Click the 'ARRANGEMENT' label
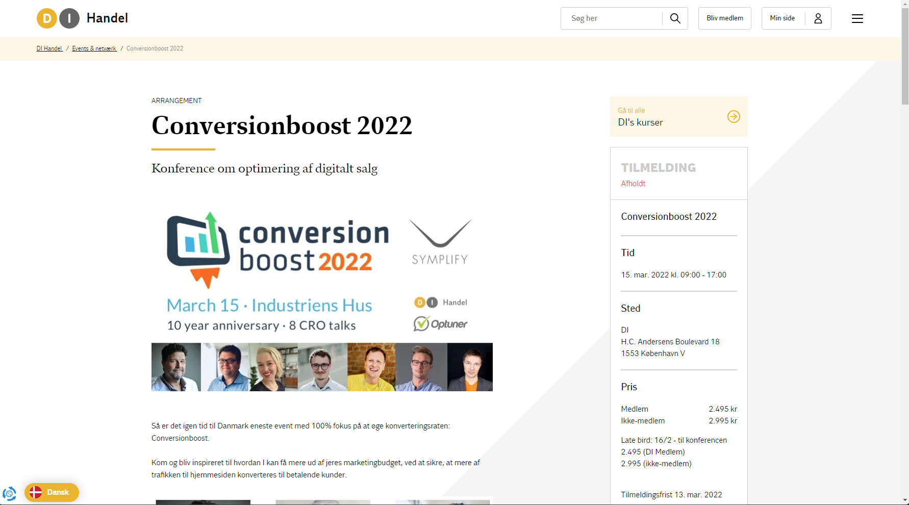 click(176, 100)
